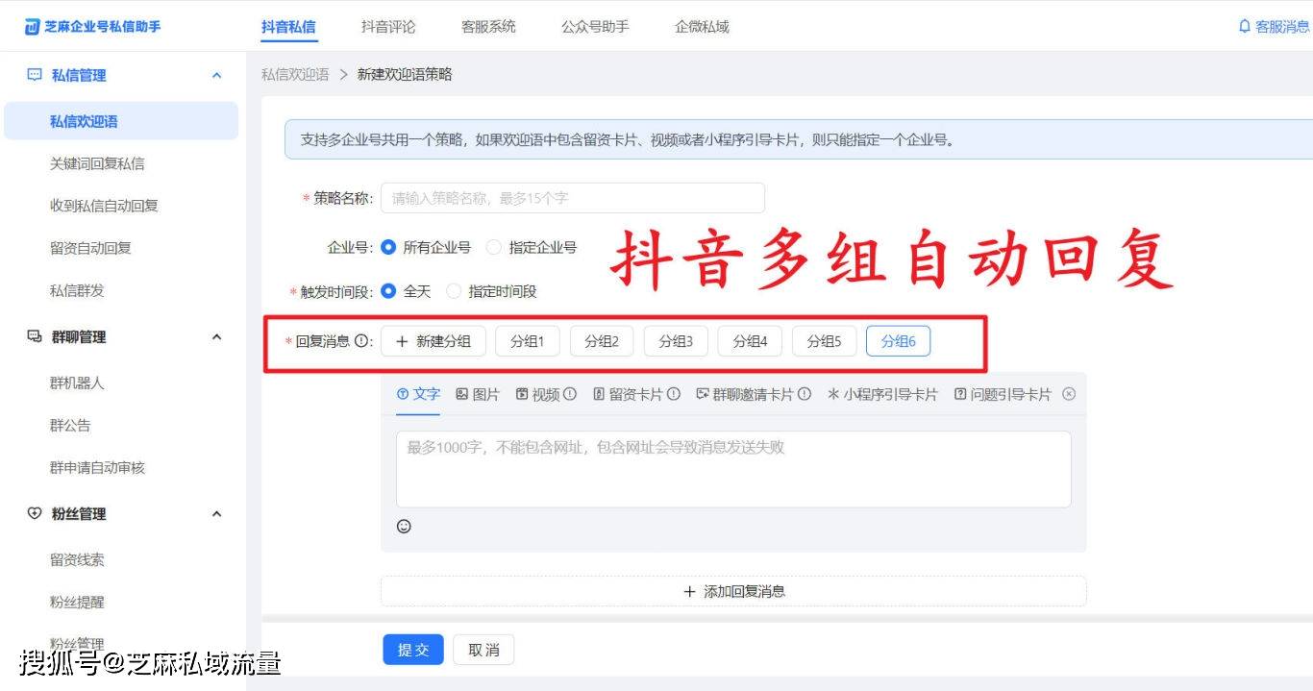Screen dimensions: 1313x691
Task: Collapse the 粉丝管理 section chevron
Action: [216, 513]
